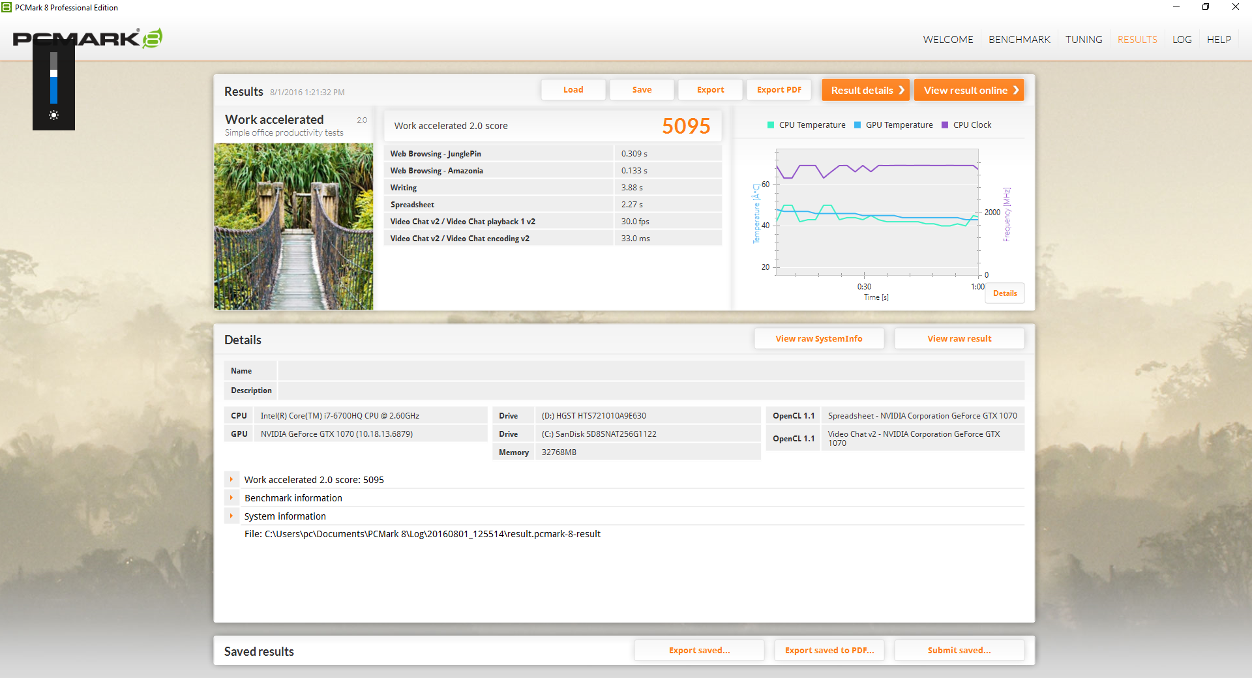The height and width of the screenshot is (678, 1252).
Task: Click PCMark 8 title bar app icon
Action: 7,7
